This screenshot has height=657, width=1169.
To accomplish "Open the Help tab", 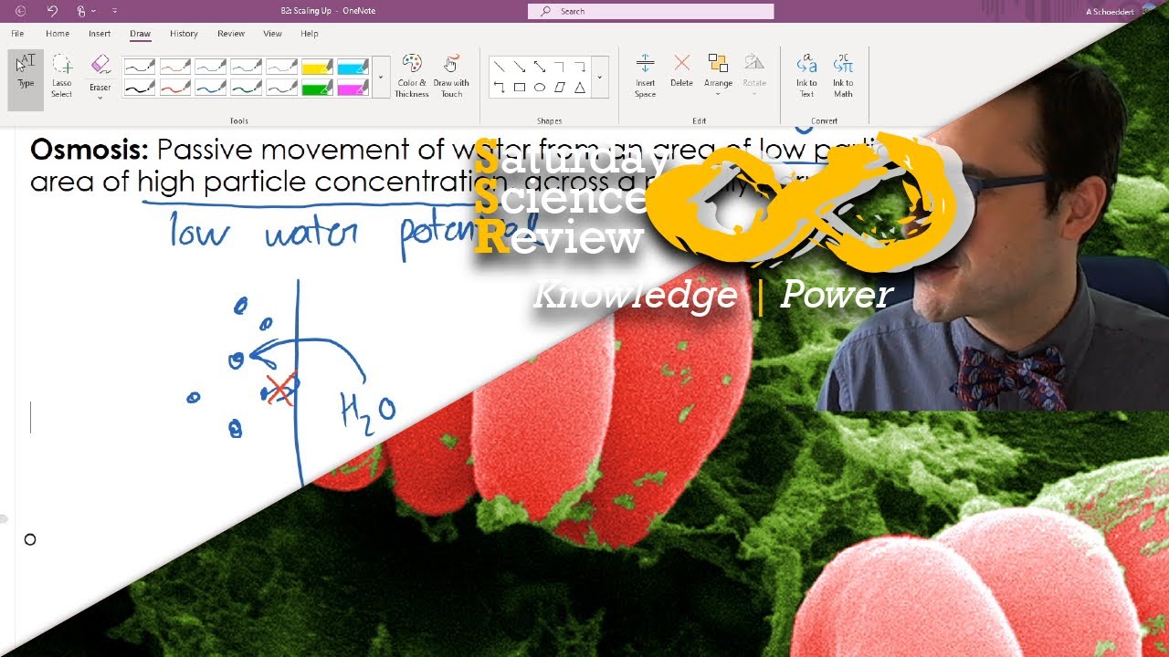I will pos(310,34).
